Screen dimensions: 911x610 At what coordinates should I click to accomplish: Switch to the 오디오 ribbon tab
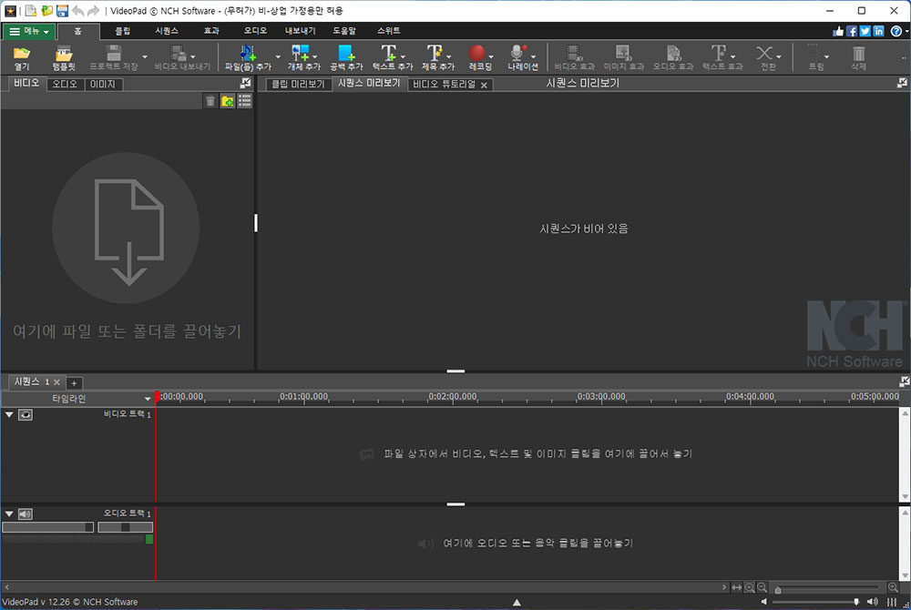(255, 31)
